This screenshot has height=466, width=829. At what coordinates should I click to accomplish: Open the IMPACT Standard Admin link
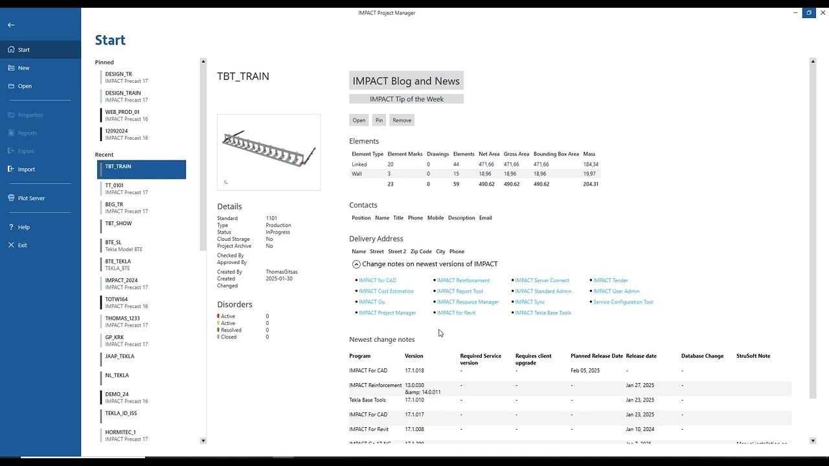543,291
